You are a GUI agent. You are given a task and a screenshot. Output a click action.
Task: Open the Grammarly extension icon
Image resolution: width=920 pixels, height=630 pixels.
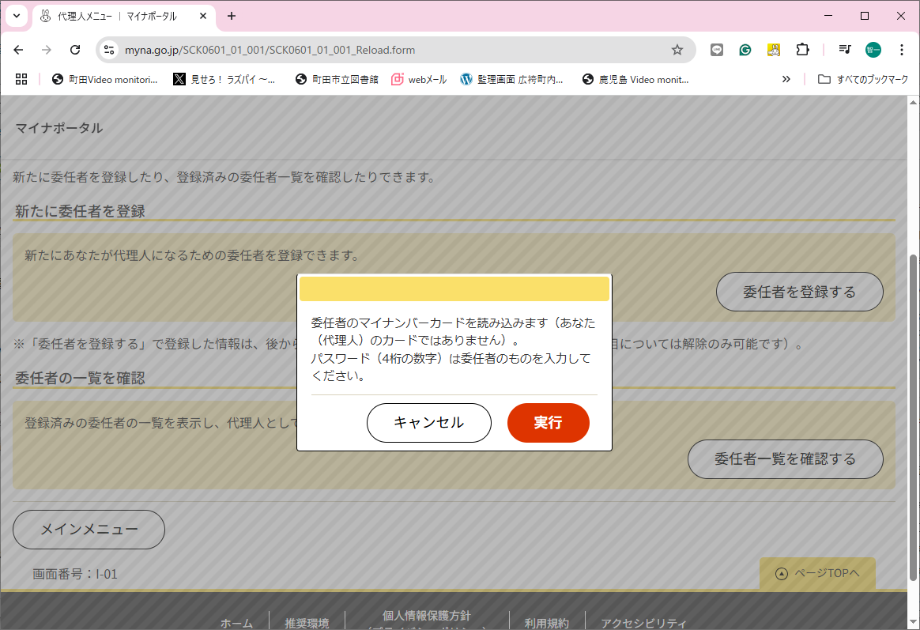(x=745, y=50)
